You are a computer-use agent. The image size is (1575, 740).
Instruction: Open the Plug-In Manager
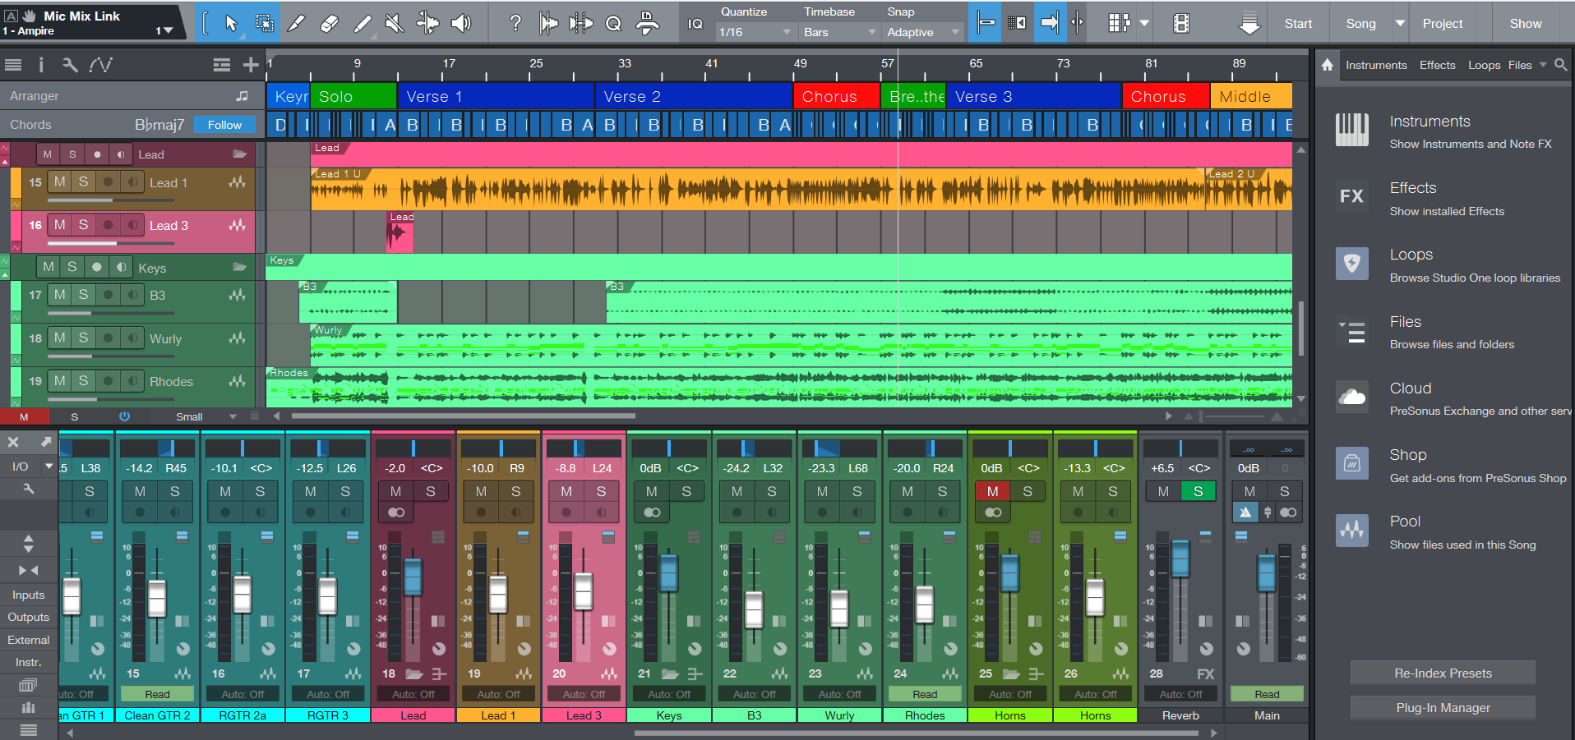[x=1443, y=707]
